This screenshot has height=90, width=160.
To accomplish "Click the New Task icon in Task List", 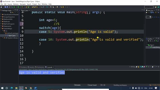I will coord(147,12).
